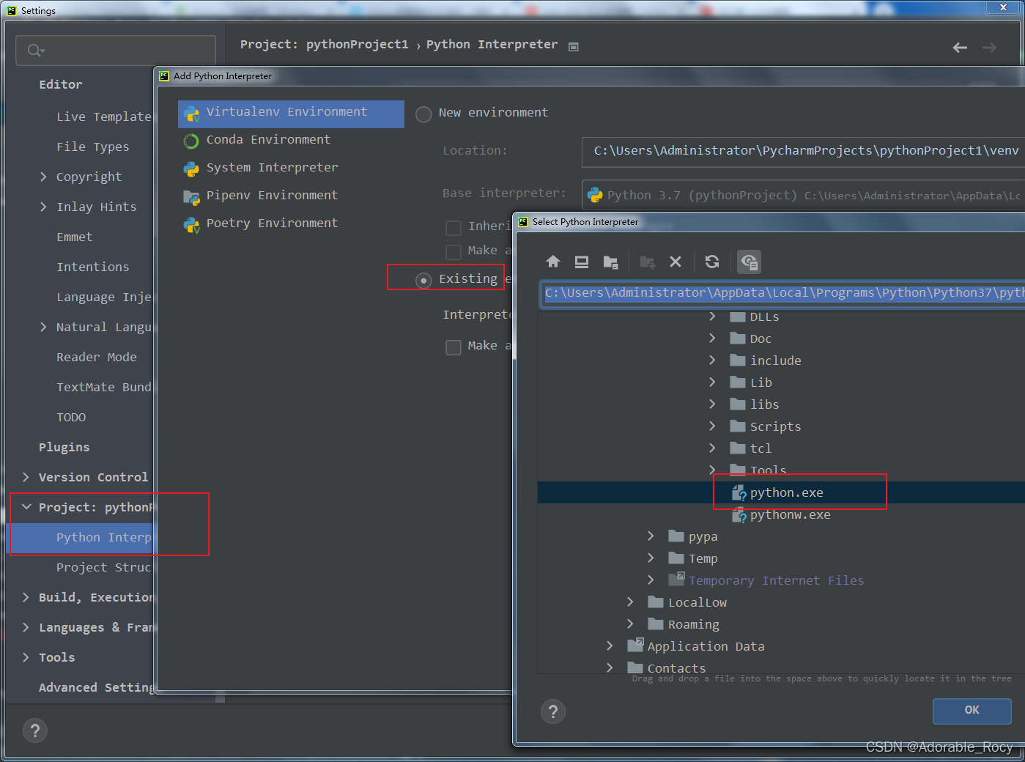
Task: Toggle Inherit global site-packages checkbox
Action: pyautogui.click(x=454, y=228)
